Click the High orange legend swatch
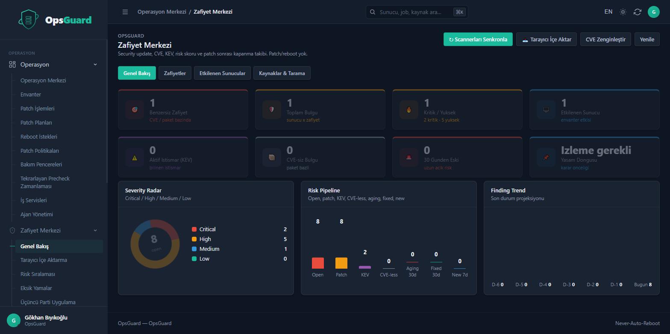 click(x=194, y=239)
